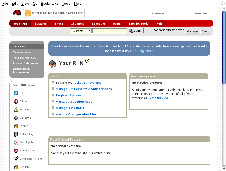Open the help bubble next to Your RHN

pos(87,61)
